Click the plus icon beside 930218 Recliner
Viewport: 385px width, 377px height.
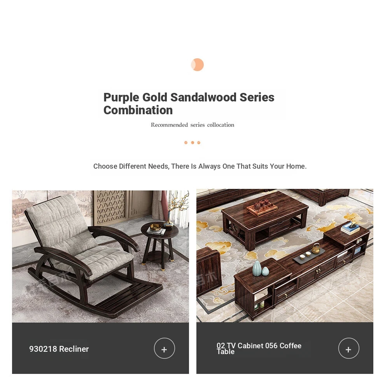[x=164, y=348]
